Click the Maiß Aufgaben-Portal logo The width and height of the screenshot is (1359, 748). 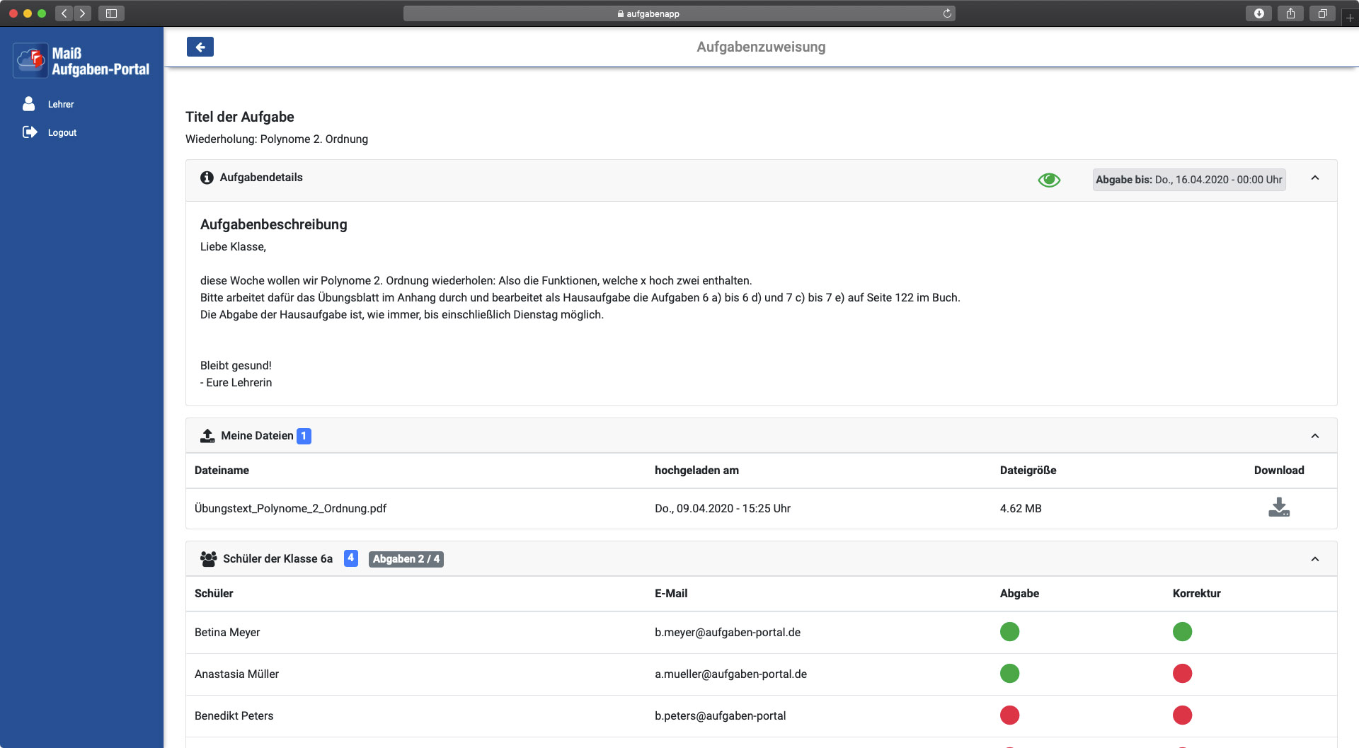pyautogui.click(x=82, y=61)
